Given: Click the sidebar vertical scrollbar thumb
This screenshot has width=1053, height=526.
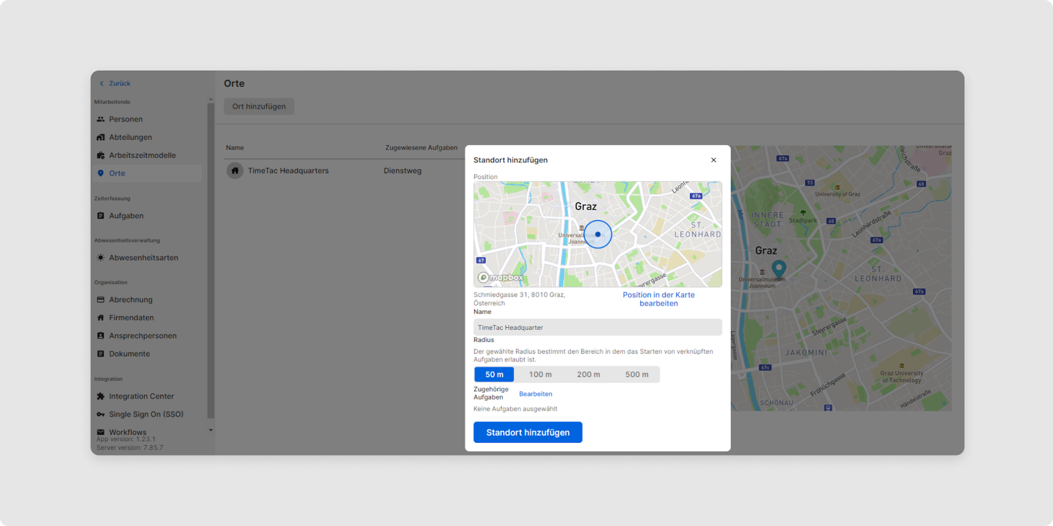Looking at the screenshot, I should point(211,261).
